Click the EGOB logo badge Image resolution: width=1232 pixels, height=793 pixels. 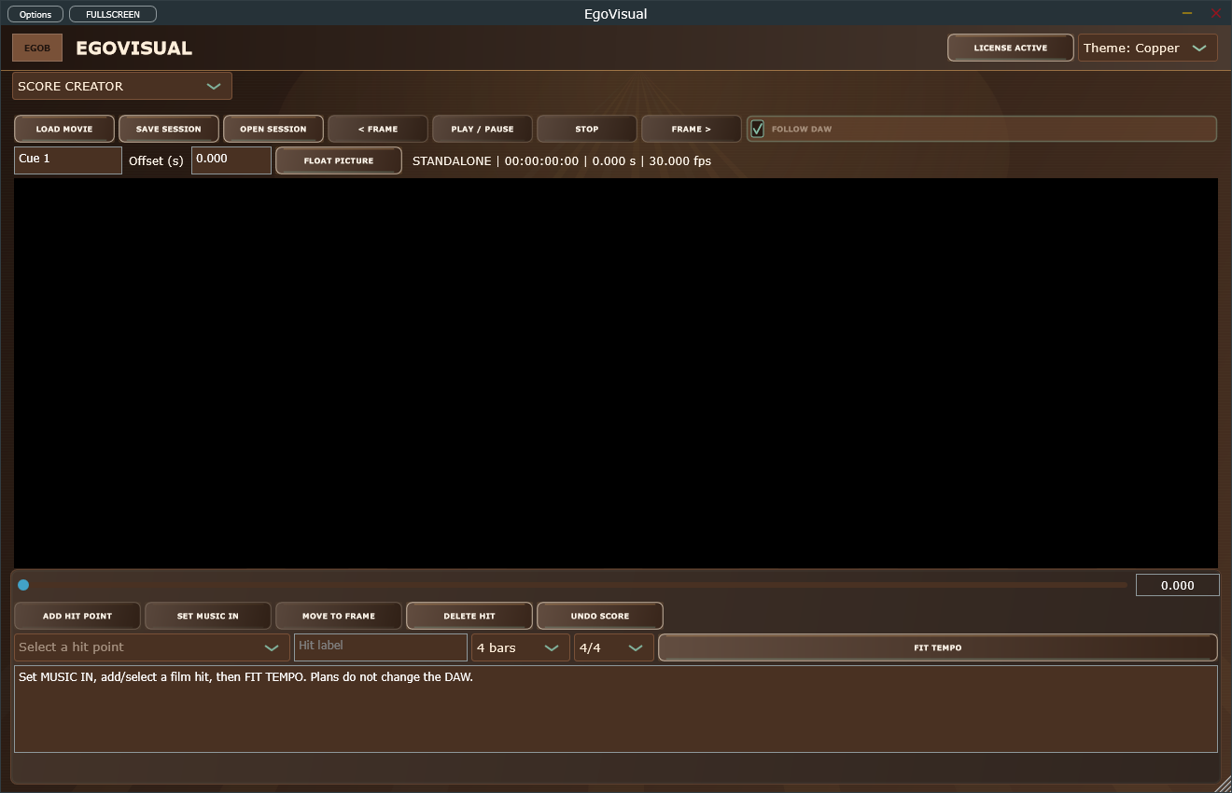click(37, 48)
